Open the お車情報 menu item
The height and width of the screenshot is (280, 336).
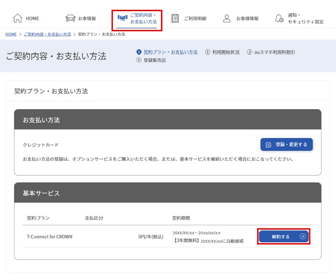click(x=81, y=18)
